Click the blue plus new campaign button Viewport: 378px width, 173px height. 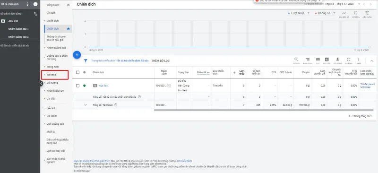[77, 55]
